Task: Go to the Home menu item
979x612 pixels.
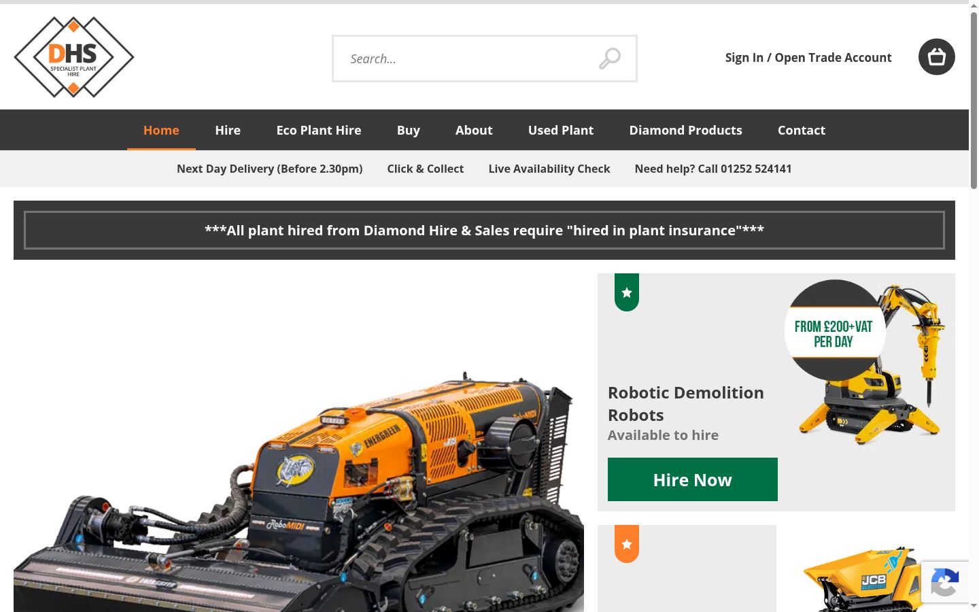Action: click(161, 130)
